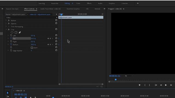Open the Source (no clips) tab

[12, 9]
